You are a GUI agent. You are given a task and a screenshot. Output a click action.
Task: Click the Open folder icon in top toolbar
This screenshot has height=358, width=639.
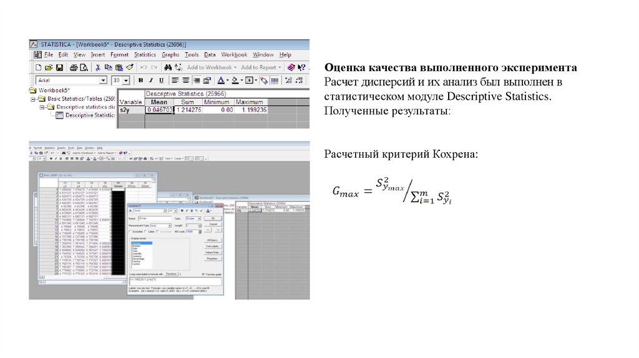pyautogui.click(x=48, y=67)
